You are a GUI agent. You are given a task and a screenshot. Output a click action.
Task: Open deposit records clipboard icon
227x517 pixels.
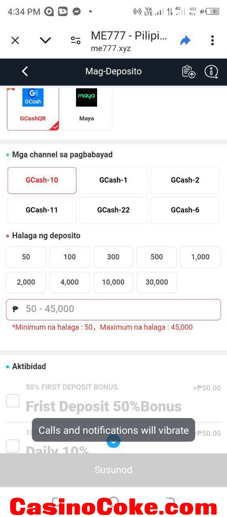tap(189, 71)
